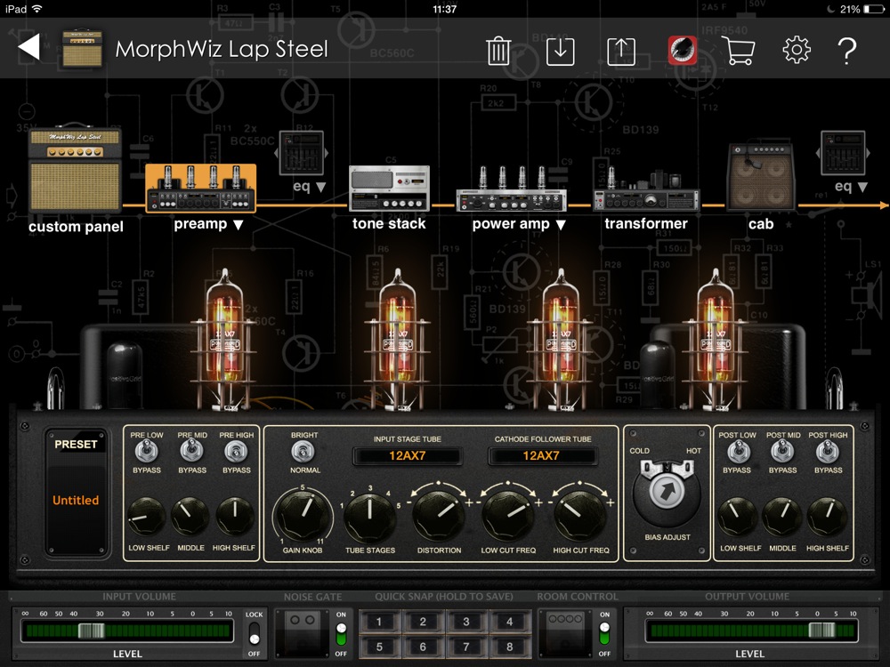
Task: Open help question mark
Action: point(847,51)
